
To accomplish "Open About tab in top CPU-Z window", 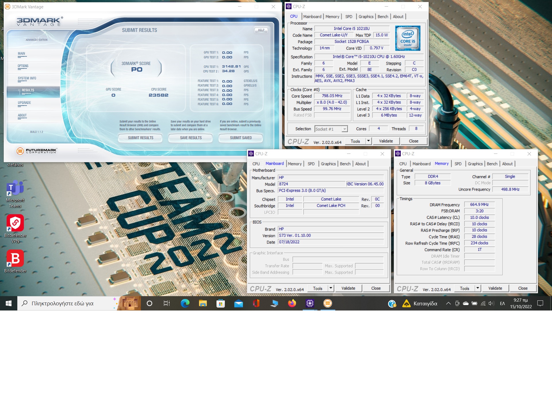I will click(x=398, y=17).
